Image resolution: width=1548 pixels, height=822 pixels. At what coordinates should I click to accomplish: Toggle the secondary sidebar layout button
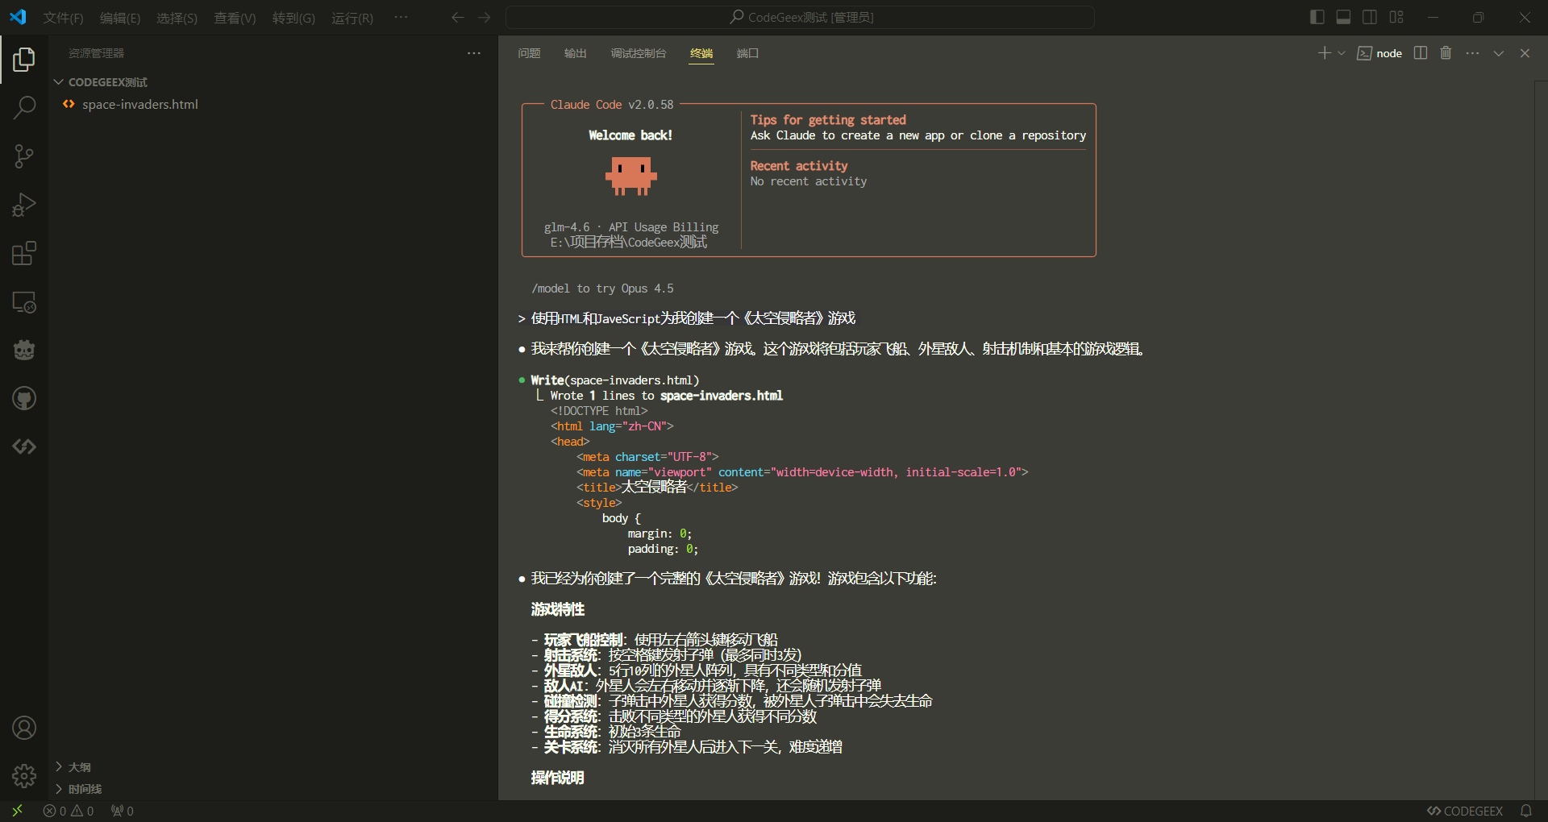[x=1370, y=17]
